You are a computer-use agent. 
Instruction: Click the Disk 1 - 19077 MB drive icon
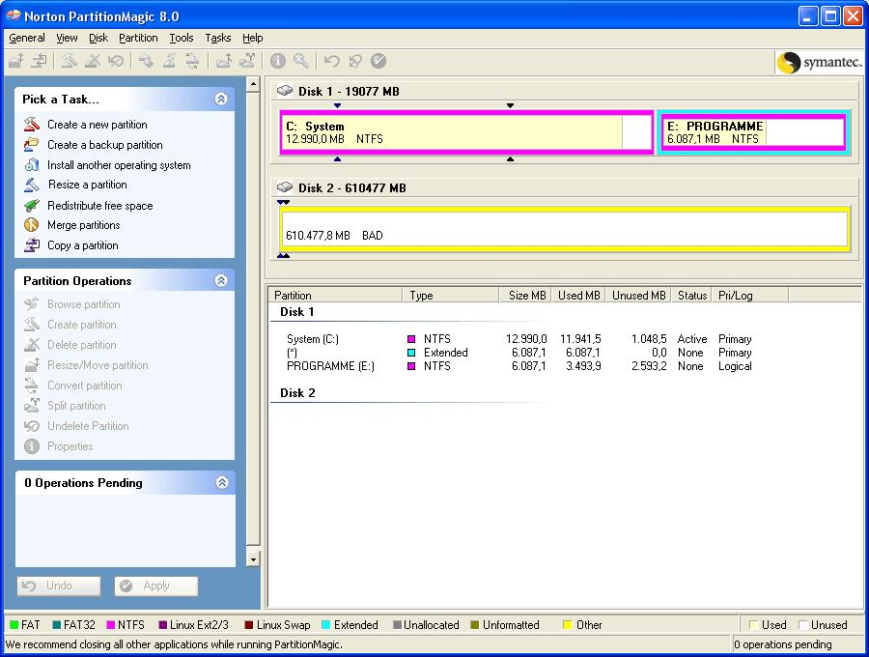pos(285,91)
